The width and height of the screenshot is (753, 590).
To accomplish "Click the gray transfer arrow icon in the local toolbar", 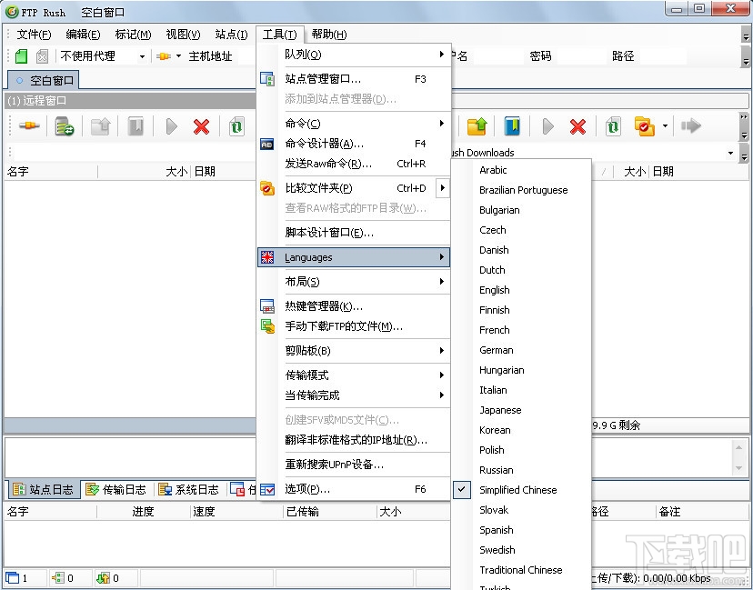I will (x=690, y=125).
